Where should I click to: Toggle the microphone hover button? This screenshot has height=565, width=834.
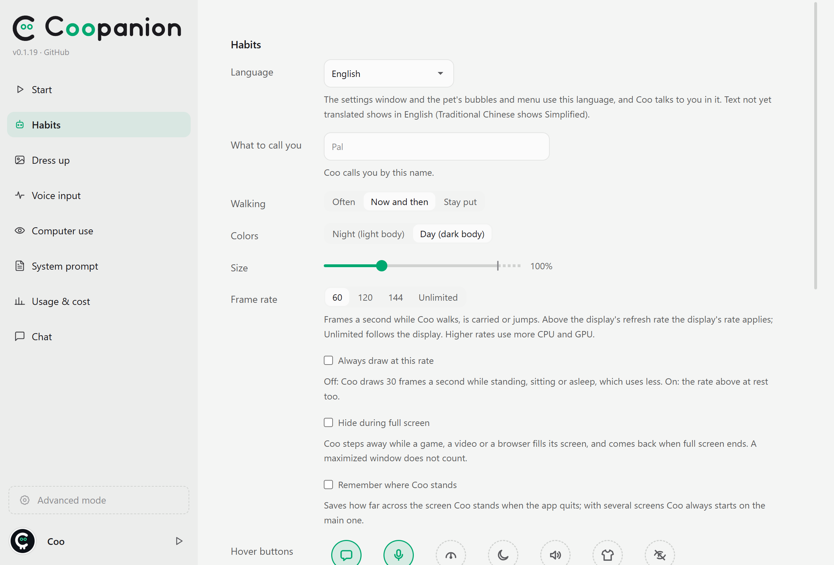pyautogui.click(x=398, y=554)
